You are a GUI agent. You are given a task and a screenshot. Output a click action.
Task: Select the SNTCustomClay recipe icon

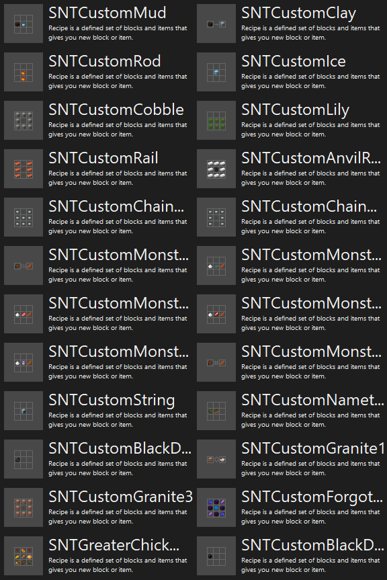tap(216, 24)
